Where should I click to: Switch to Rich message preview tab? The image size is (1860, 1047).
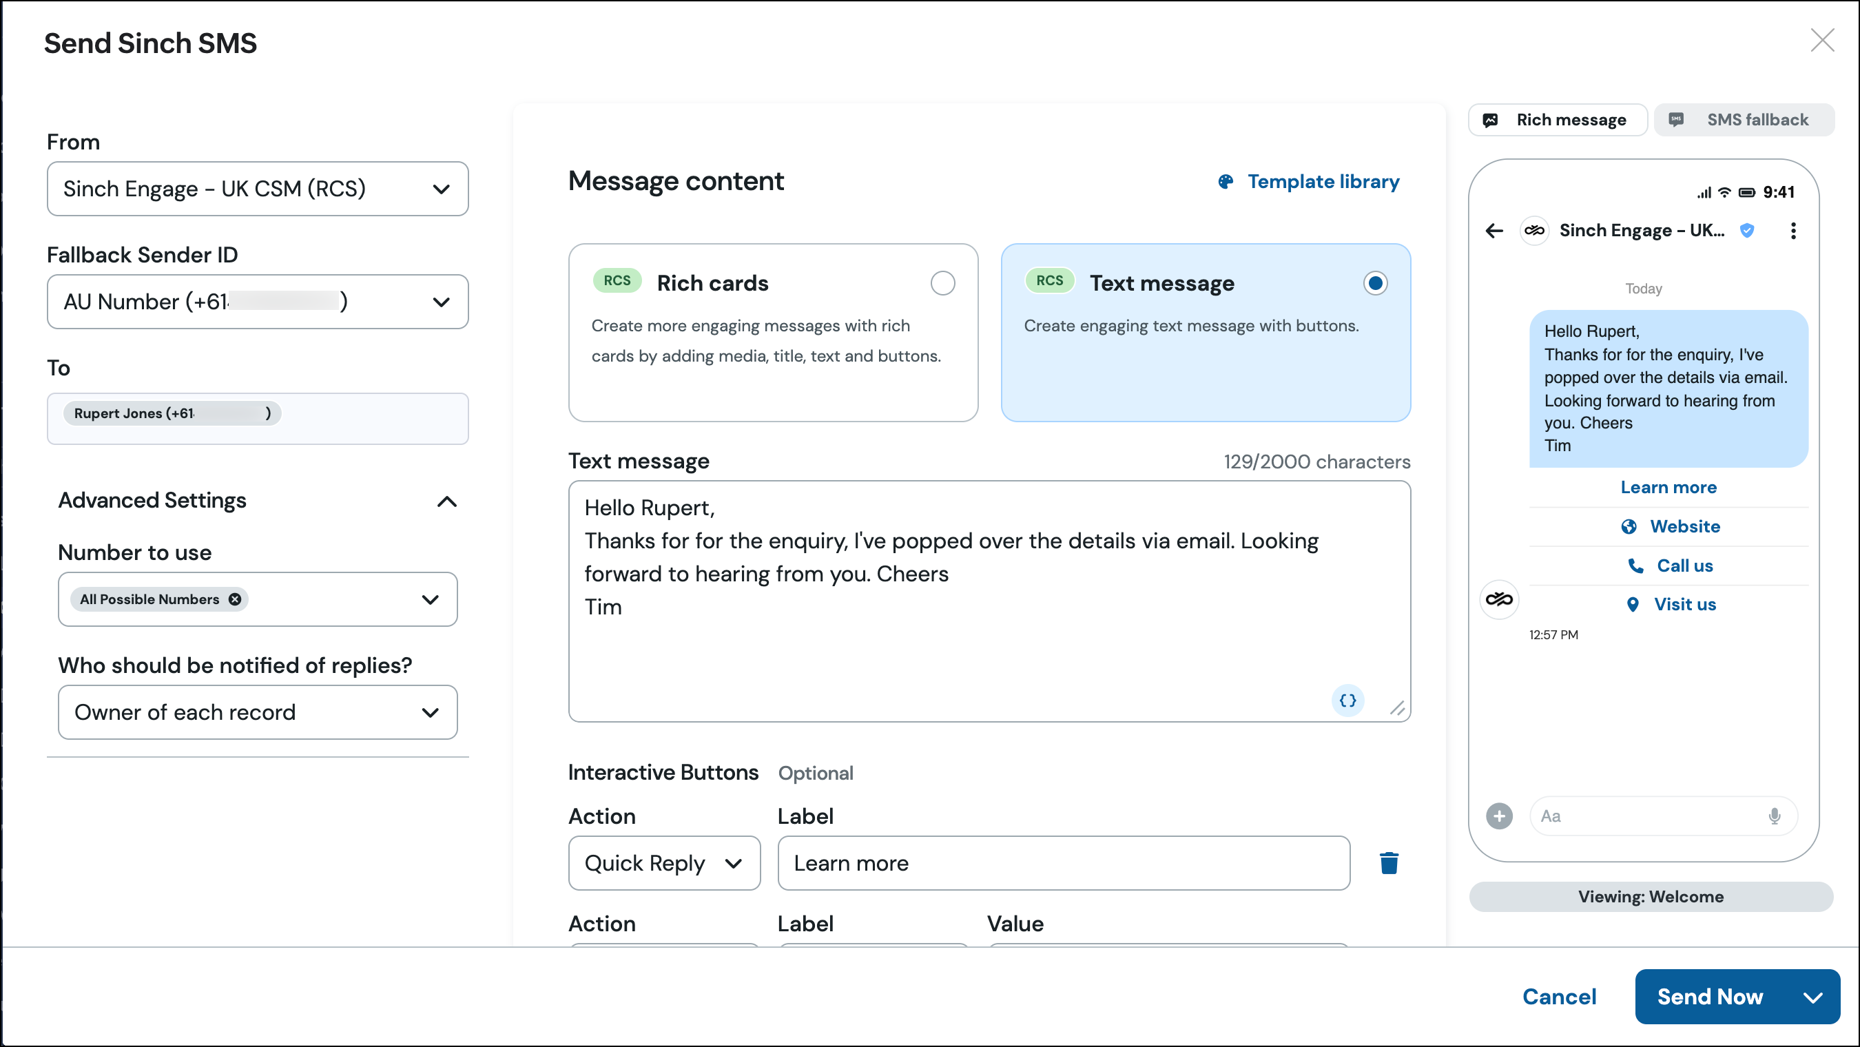pyautogui.click(x=1558, y=120)
